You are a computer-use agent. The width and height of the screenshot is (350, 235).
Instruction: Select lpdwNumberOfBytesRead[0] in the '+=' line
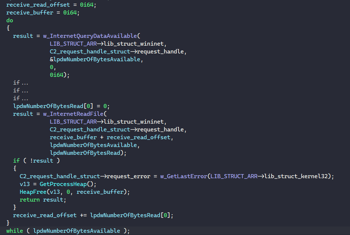pos(130,215)
